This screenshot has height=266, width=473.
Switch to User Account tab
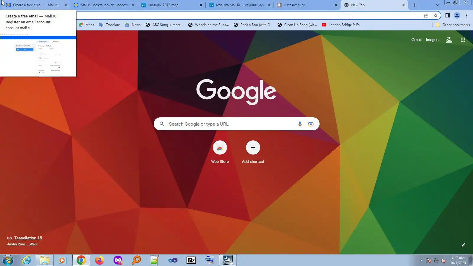(x=307, y=5)
